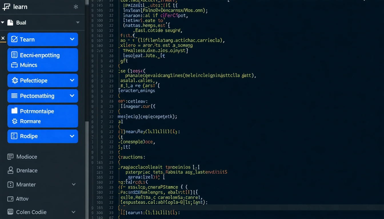Collapse the Bual section triangle
Screen dimensions: 384x219
(x=3, y=22)
